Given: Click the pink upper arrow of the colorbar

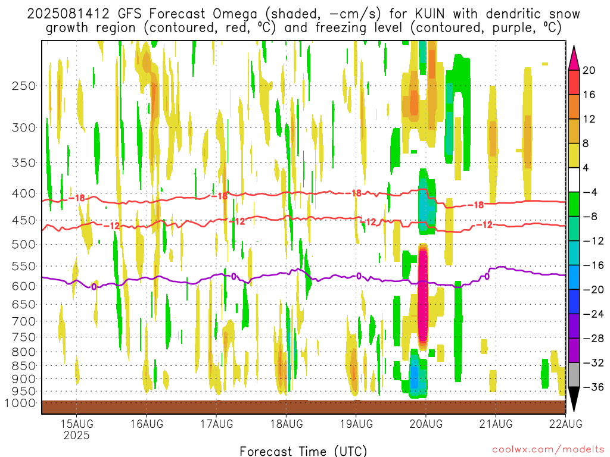Looking at the screenshot, I should pos(574,58).
